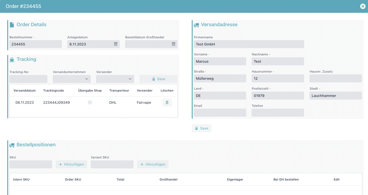Click the trash icon in the DHL tracking row
368x195 pixels.
167,102
